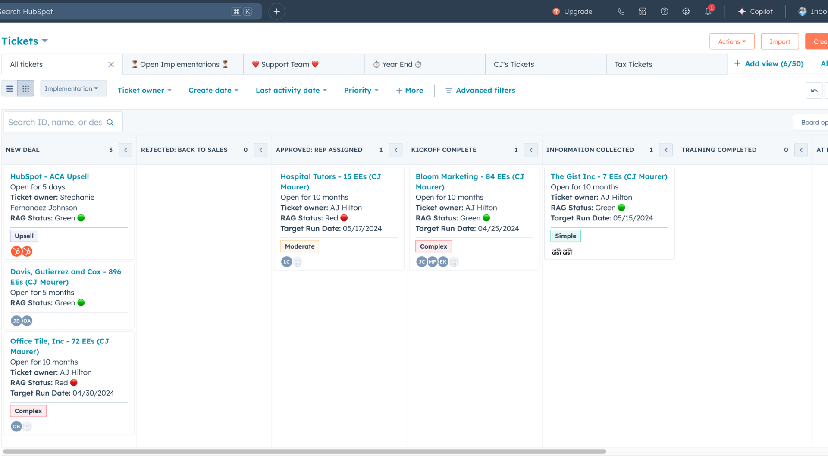Open the Tax Tickets tab
This screenshot has height=466, width=828.
coord(633,64)
